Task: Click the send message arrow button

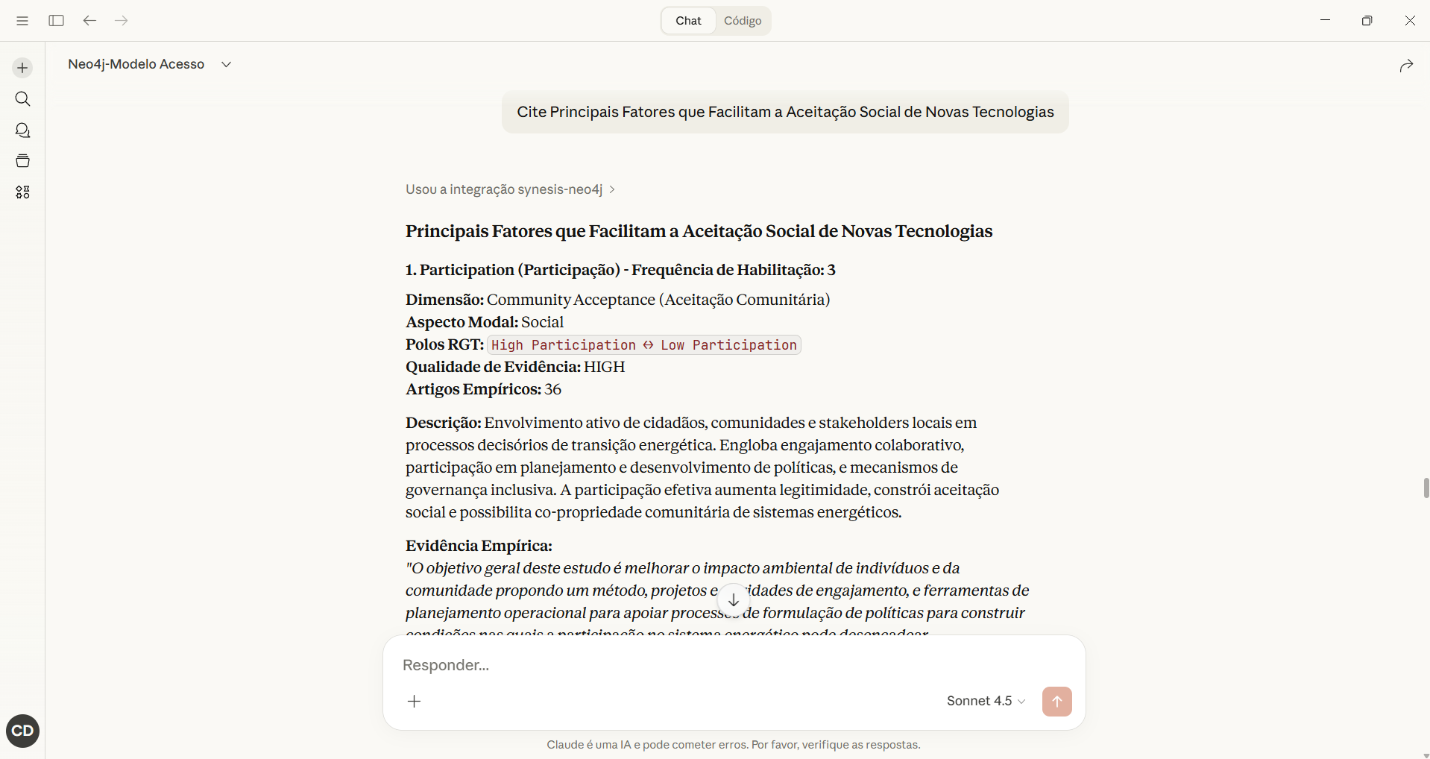Action: [1056, 701]
